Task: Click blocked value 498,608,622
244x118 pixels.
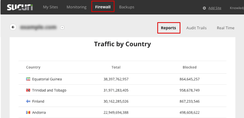Action: 190,113
